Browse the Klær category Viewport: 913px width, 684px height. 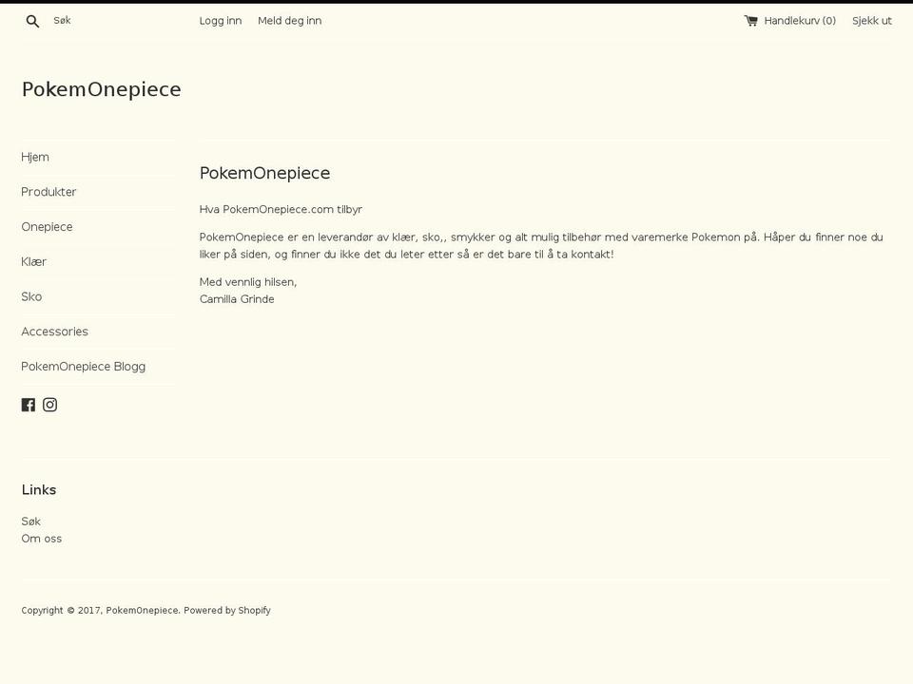click(x=34, y=261)
